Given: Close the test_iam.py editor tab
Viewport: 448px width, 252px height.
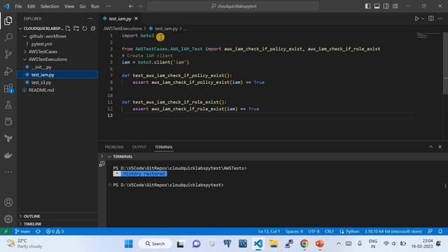Looking at the screenshot, I should point(136,19).
